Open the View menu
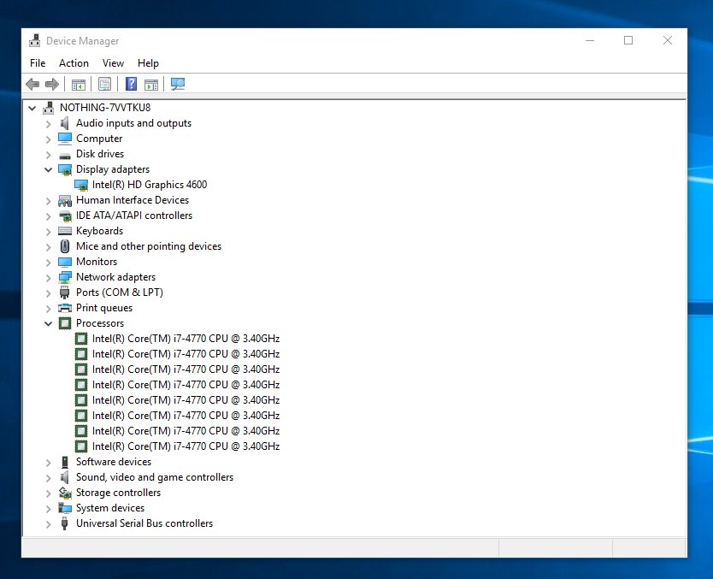The height and width of the screenshot is (579, 713). [x=113, y=62]
